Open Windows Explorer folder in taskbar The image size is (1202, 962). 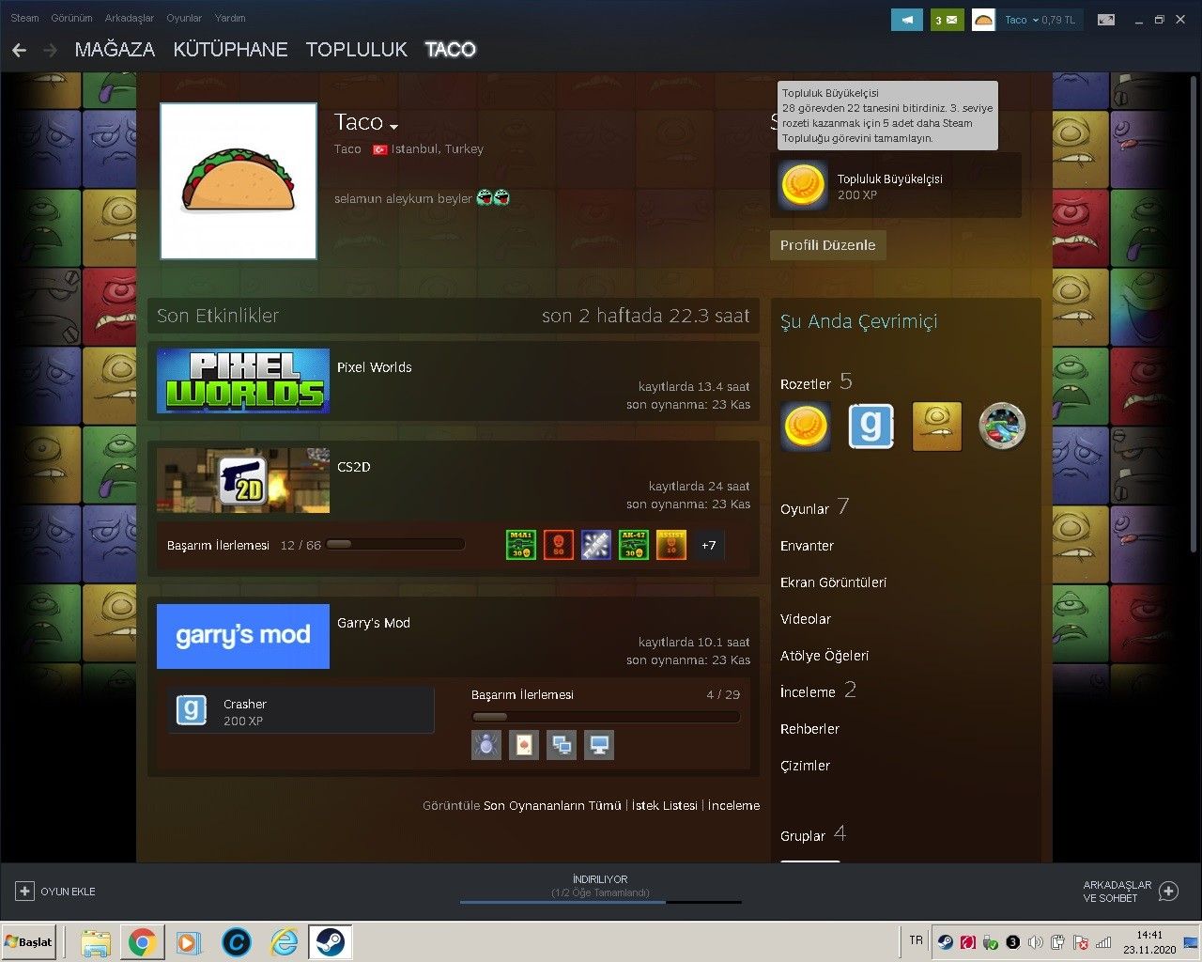(x=96, y=941)
